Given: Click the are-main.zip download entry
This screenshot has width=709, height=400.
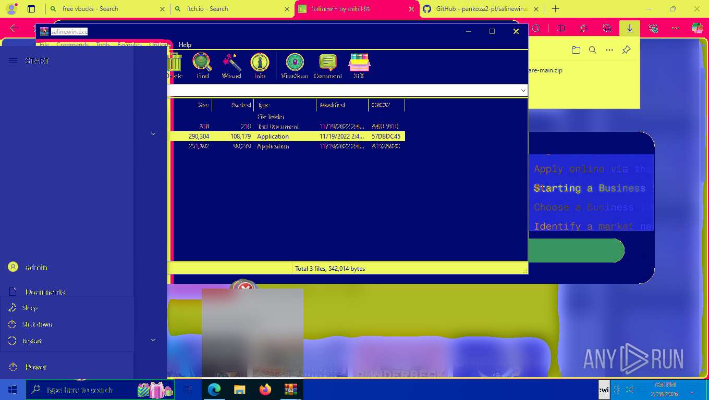Looking at the screenshot, I should point(545,70).
